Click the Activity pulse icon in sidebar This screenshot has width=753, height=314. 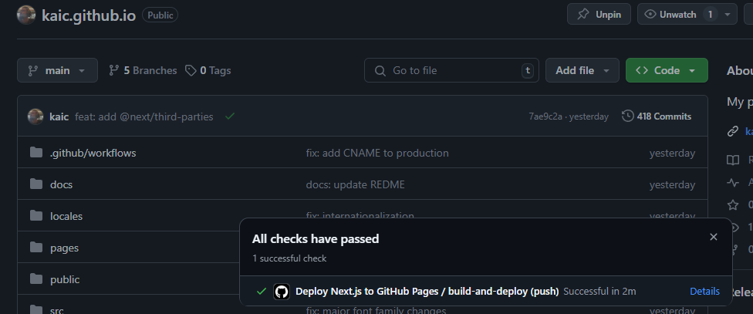click(732, 182)
